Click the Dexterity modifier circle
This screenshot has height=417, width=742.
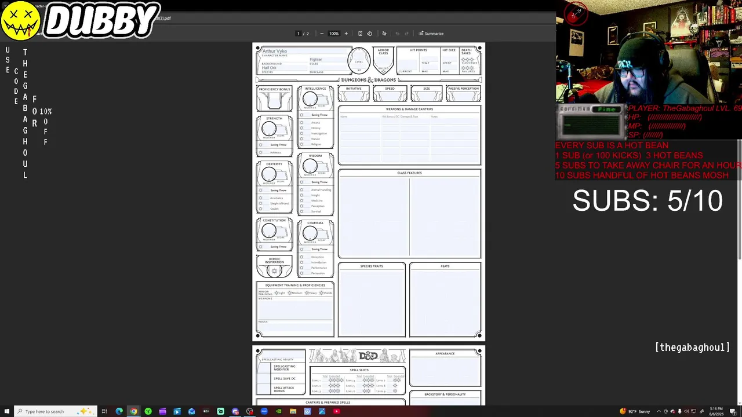coord(268,174)
